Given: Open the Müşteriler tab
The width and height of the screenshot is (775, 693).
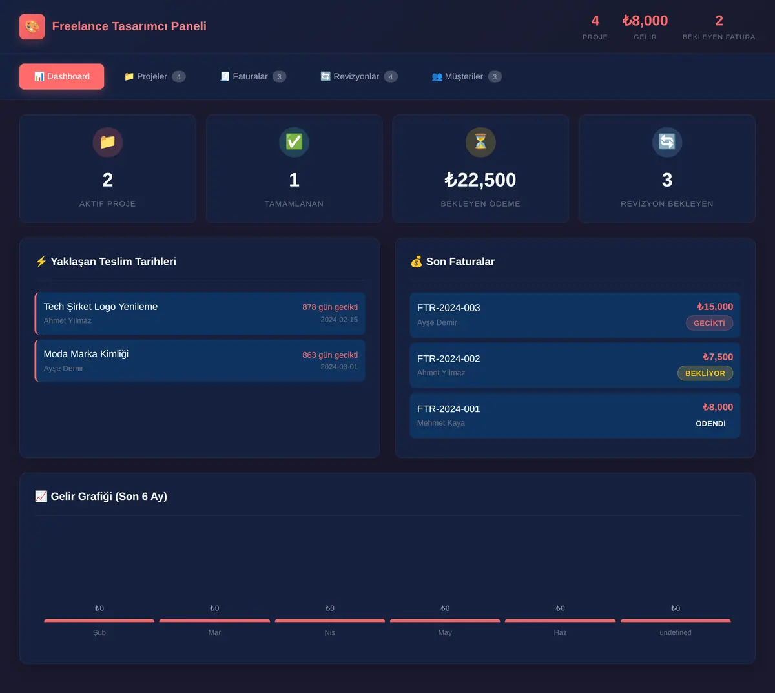Looking at the screenshot, I should point(466,76).
